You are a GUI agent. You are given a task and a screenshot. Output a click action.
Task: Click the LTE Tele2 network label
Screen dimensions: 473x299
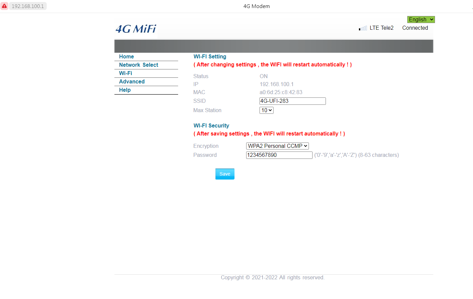click(x=381, y=28)
